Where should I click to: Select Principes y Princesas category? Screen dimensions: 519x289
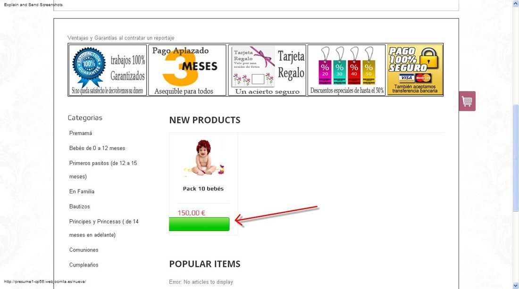tap(104, 228)
